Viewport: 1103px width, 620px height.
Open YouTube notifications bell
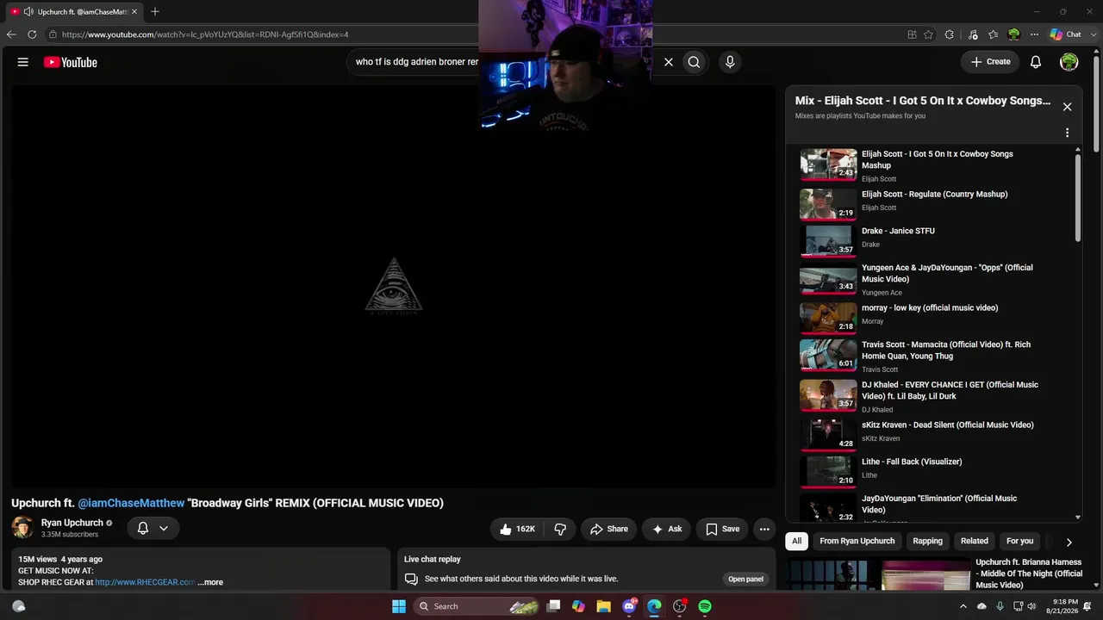[x=1036, y=62]
